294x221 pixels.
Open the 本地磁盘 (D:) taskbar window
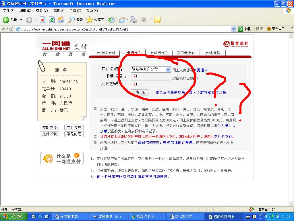(x=109, y=217)
